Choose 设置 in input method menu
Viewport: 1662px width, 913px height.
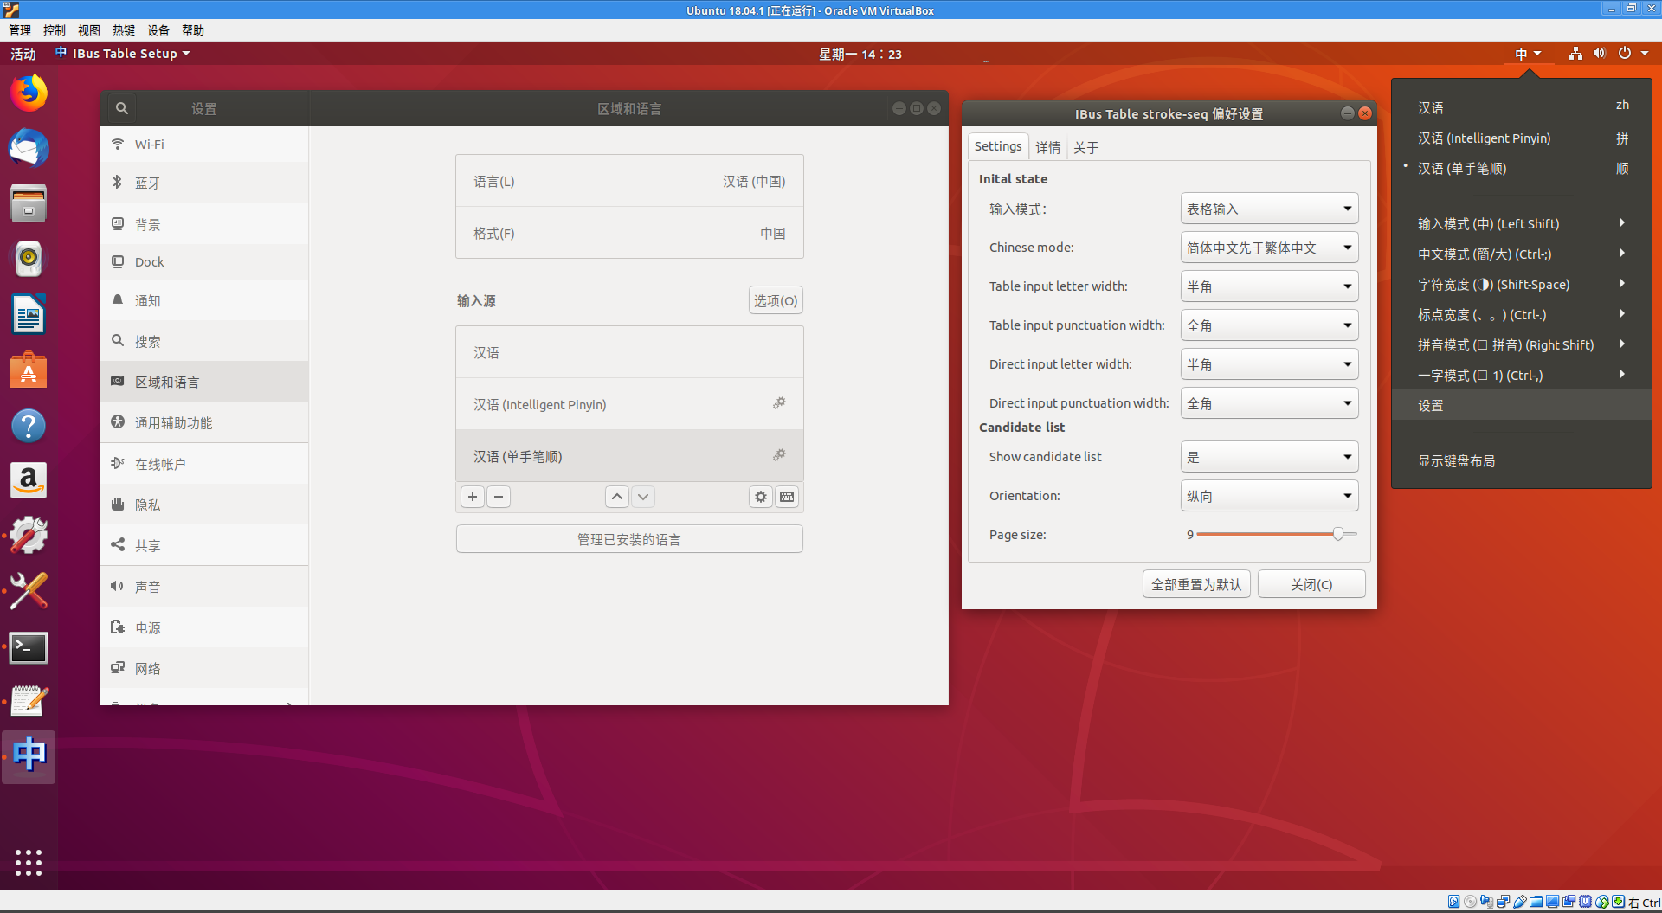click(1522, 405)
